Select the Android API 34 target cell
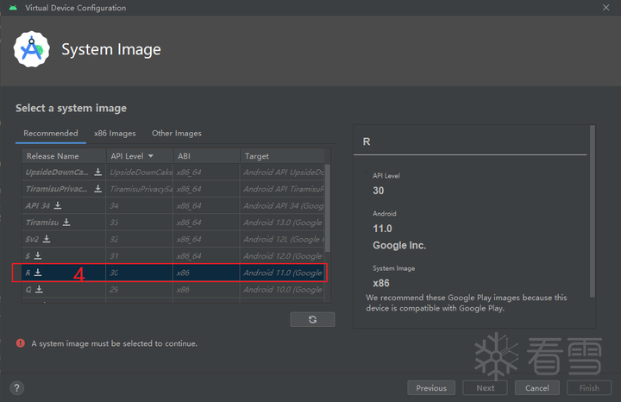 click(x=283, y=205)
